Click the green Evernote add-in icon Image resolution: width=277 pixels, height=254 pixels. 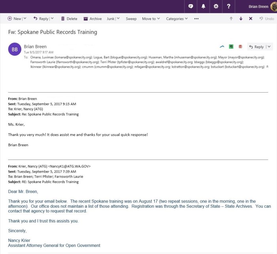231,47
